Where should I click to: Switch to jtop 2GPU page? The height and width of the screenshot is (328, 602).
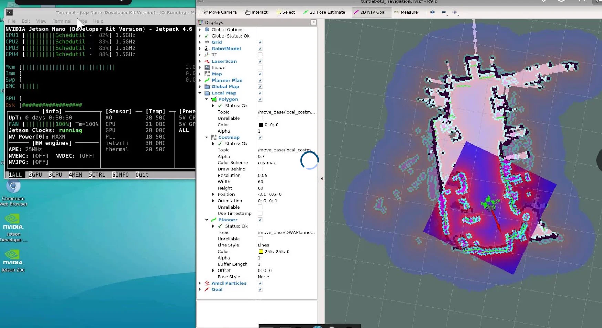35,175
